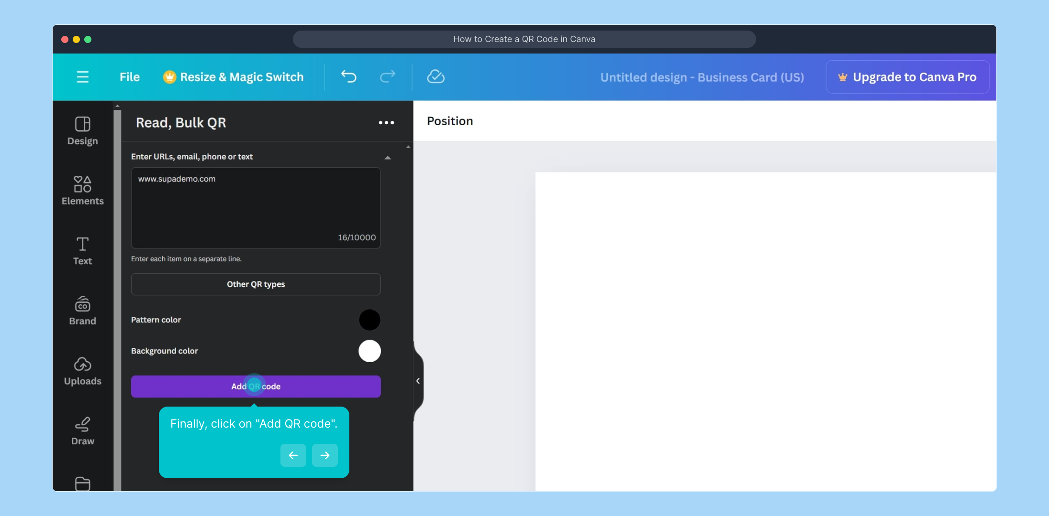Click the Undo icon

point(349,76)
